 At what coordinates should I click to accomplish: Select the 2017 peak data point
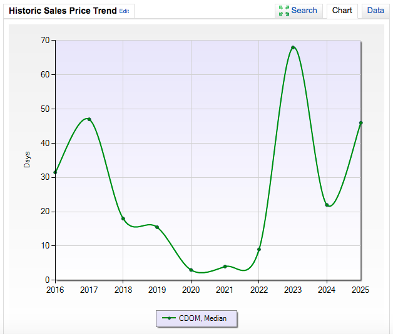pyautogui.click(x=89, y=119)
